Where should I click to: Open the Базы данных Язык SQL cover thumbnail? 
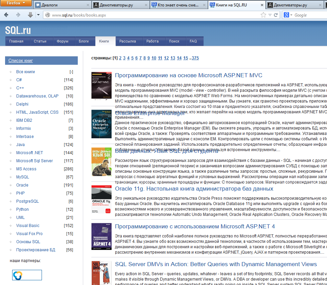[101, 162]
